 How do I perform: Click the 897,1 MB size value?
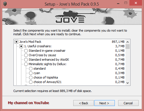tap(118, 42)
